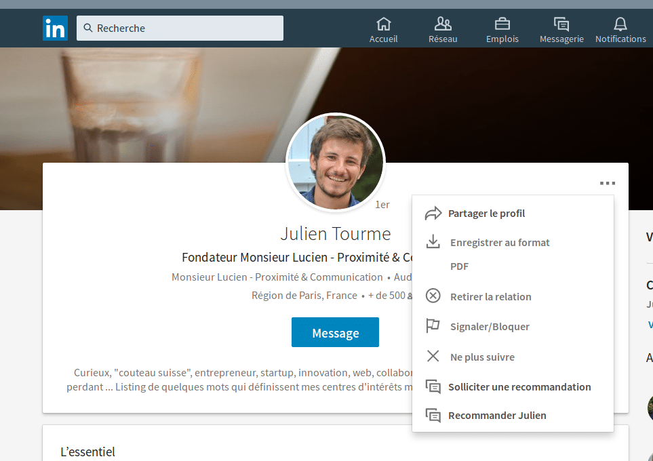Viewport: 653px width, 461px height.
Task: Click the share arrow icon
Action: click(433, 214)
